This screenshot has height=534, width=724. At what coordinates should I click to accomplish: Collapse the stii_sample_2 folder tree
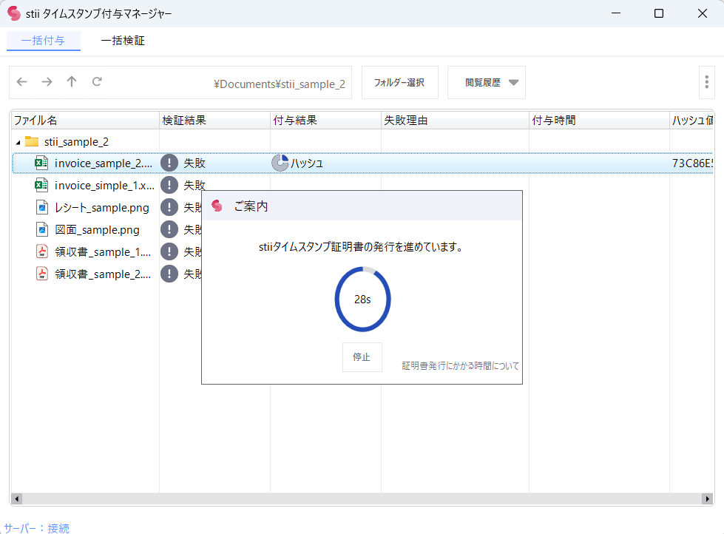(18, 142)
